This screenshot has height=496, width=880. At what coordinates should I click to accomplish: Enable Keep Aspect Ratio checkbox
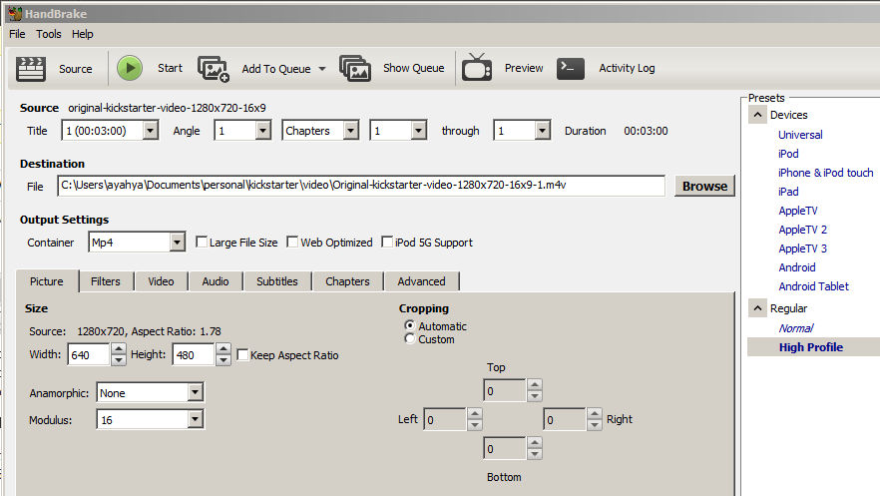[242, 354]
